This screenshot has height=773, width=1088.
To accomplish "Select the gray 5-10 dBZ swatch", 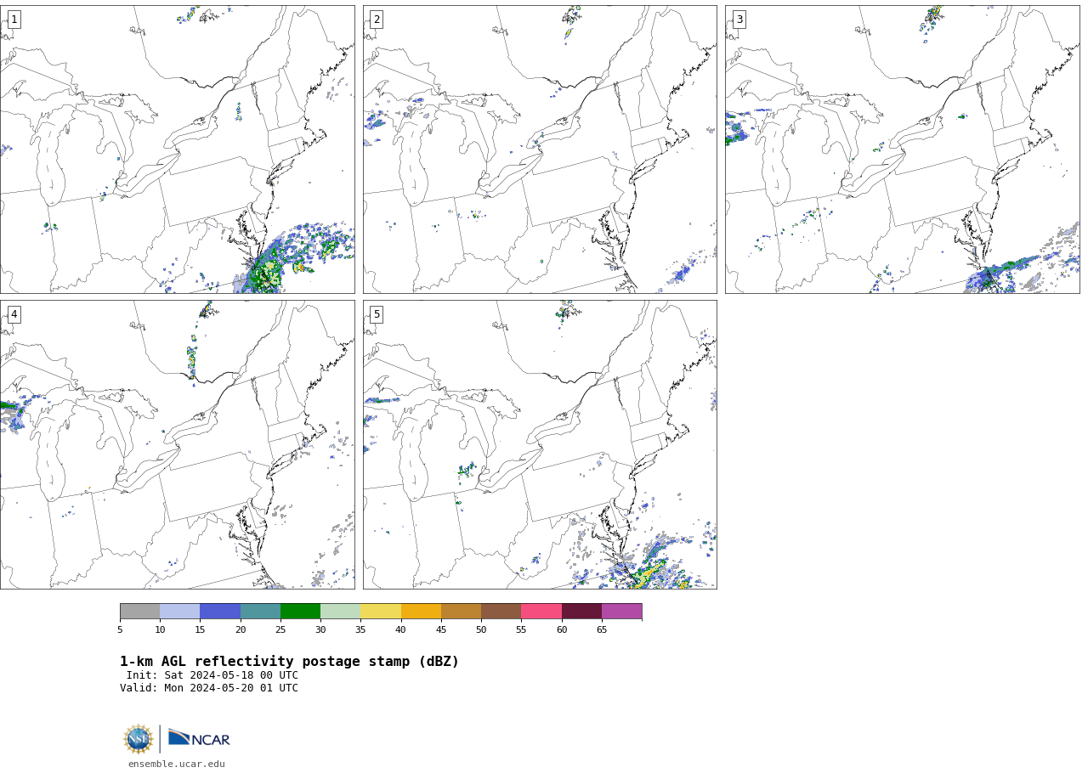I will point(140,612).
